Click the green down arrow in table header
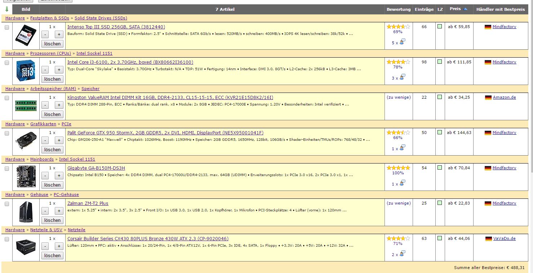Screen dimensions: 533x273 6,9
